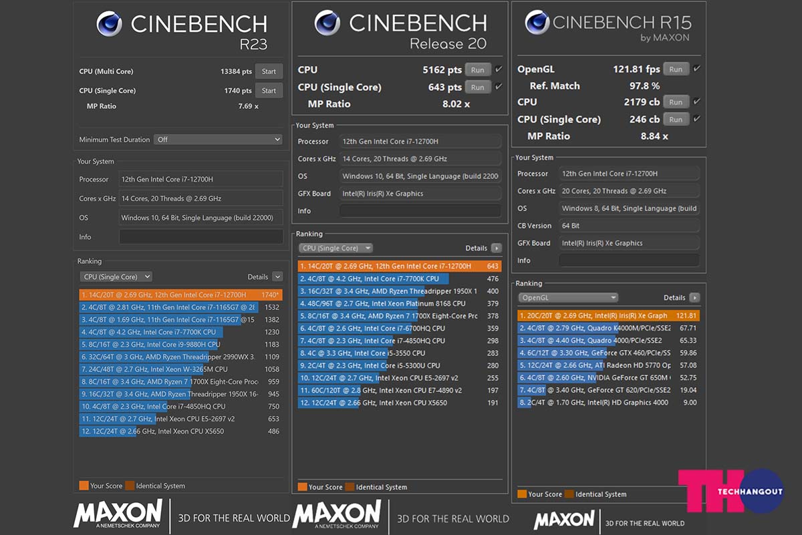Run the CPU test in Cinebench Release 20

pos(478,69)
